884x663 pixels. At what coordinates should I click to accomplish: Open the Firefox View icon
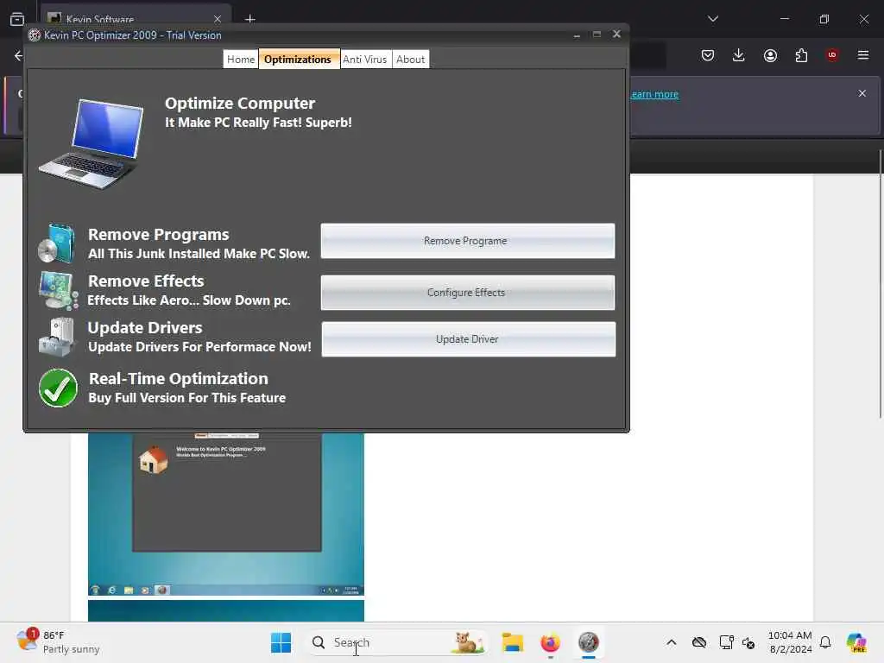(x=17, y=19)
